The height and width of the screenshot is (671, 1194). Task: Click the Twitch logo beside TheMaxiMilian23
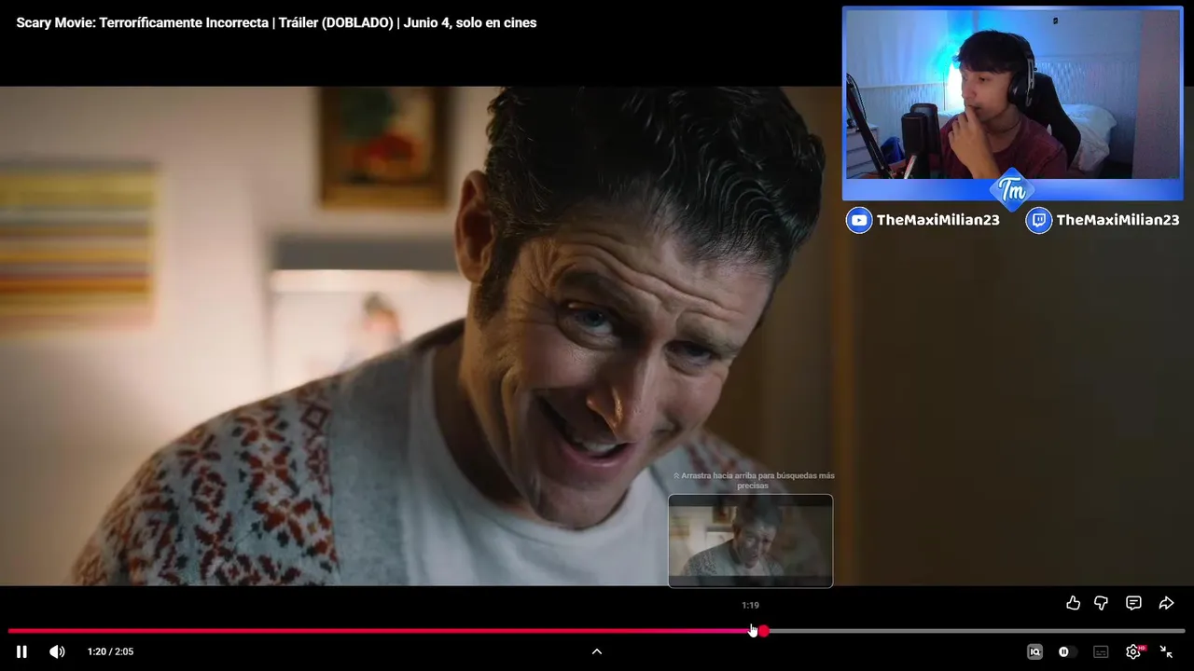1038,220
